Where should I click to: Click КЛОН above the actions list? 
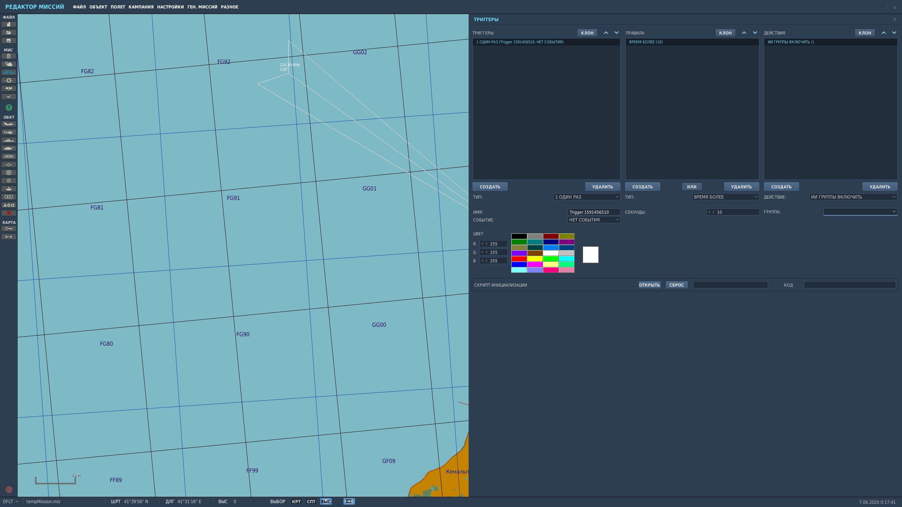pos(865,33)
